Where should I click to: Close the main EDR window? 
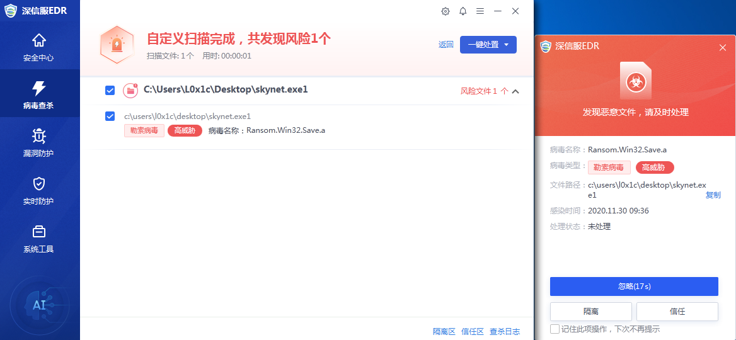point(515,11)
